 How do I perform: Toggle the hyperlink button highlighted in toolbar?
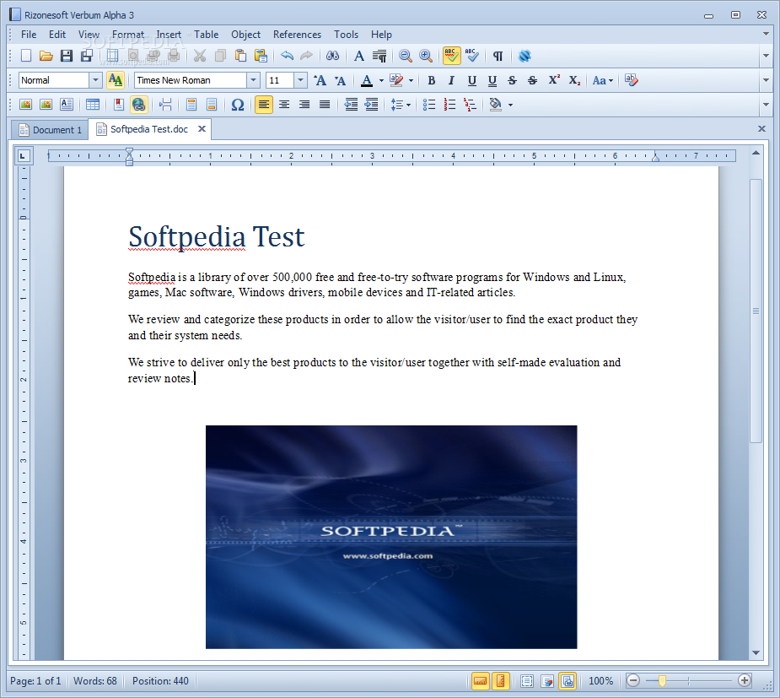click(139, 105)
